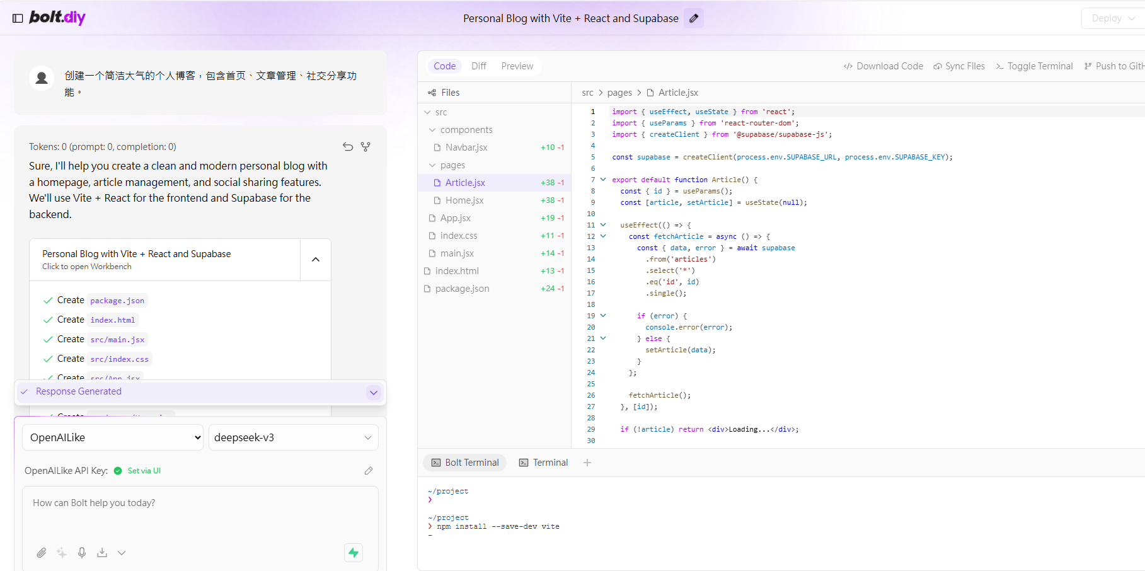Screen dimensions: 1145x571
Task: Click line 1 import statement in editor
Action: coord(703,112)
